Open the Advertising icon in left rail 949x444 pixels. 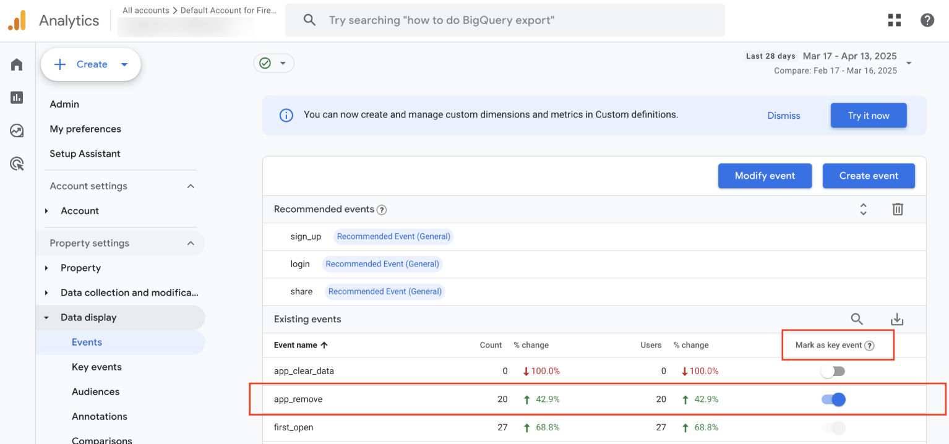pos(17,164)
